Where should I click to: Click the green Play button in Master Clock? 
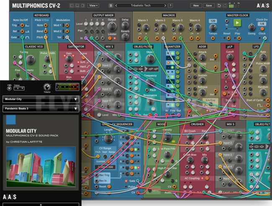click(x=237, y=23)
